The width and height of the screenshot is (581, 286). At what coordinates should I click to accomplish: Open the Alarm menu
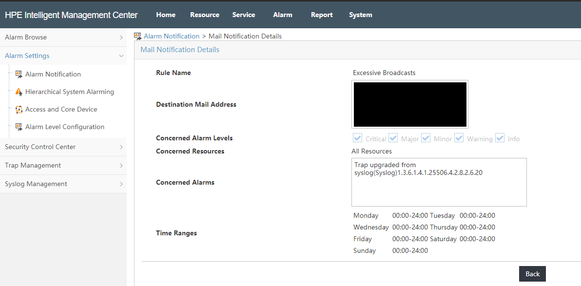283,15
